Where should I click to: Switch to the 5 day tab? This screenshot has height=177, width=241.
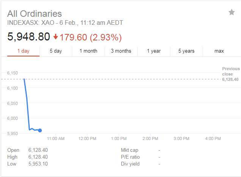point(56,51)
